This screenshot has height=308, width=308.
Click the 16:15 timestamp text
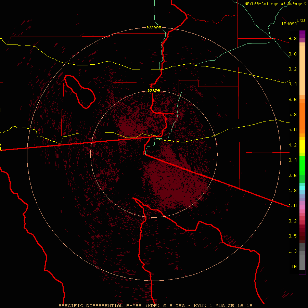pos(245,306)
